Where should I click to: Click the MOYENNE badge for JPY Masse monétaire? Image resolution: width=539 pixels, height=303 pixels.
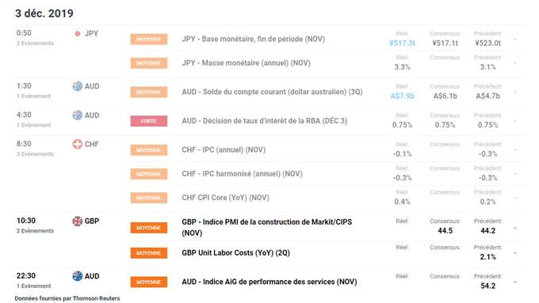pyautogui.click(x=149, y=63)
